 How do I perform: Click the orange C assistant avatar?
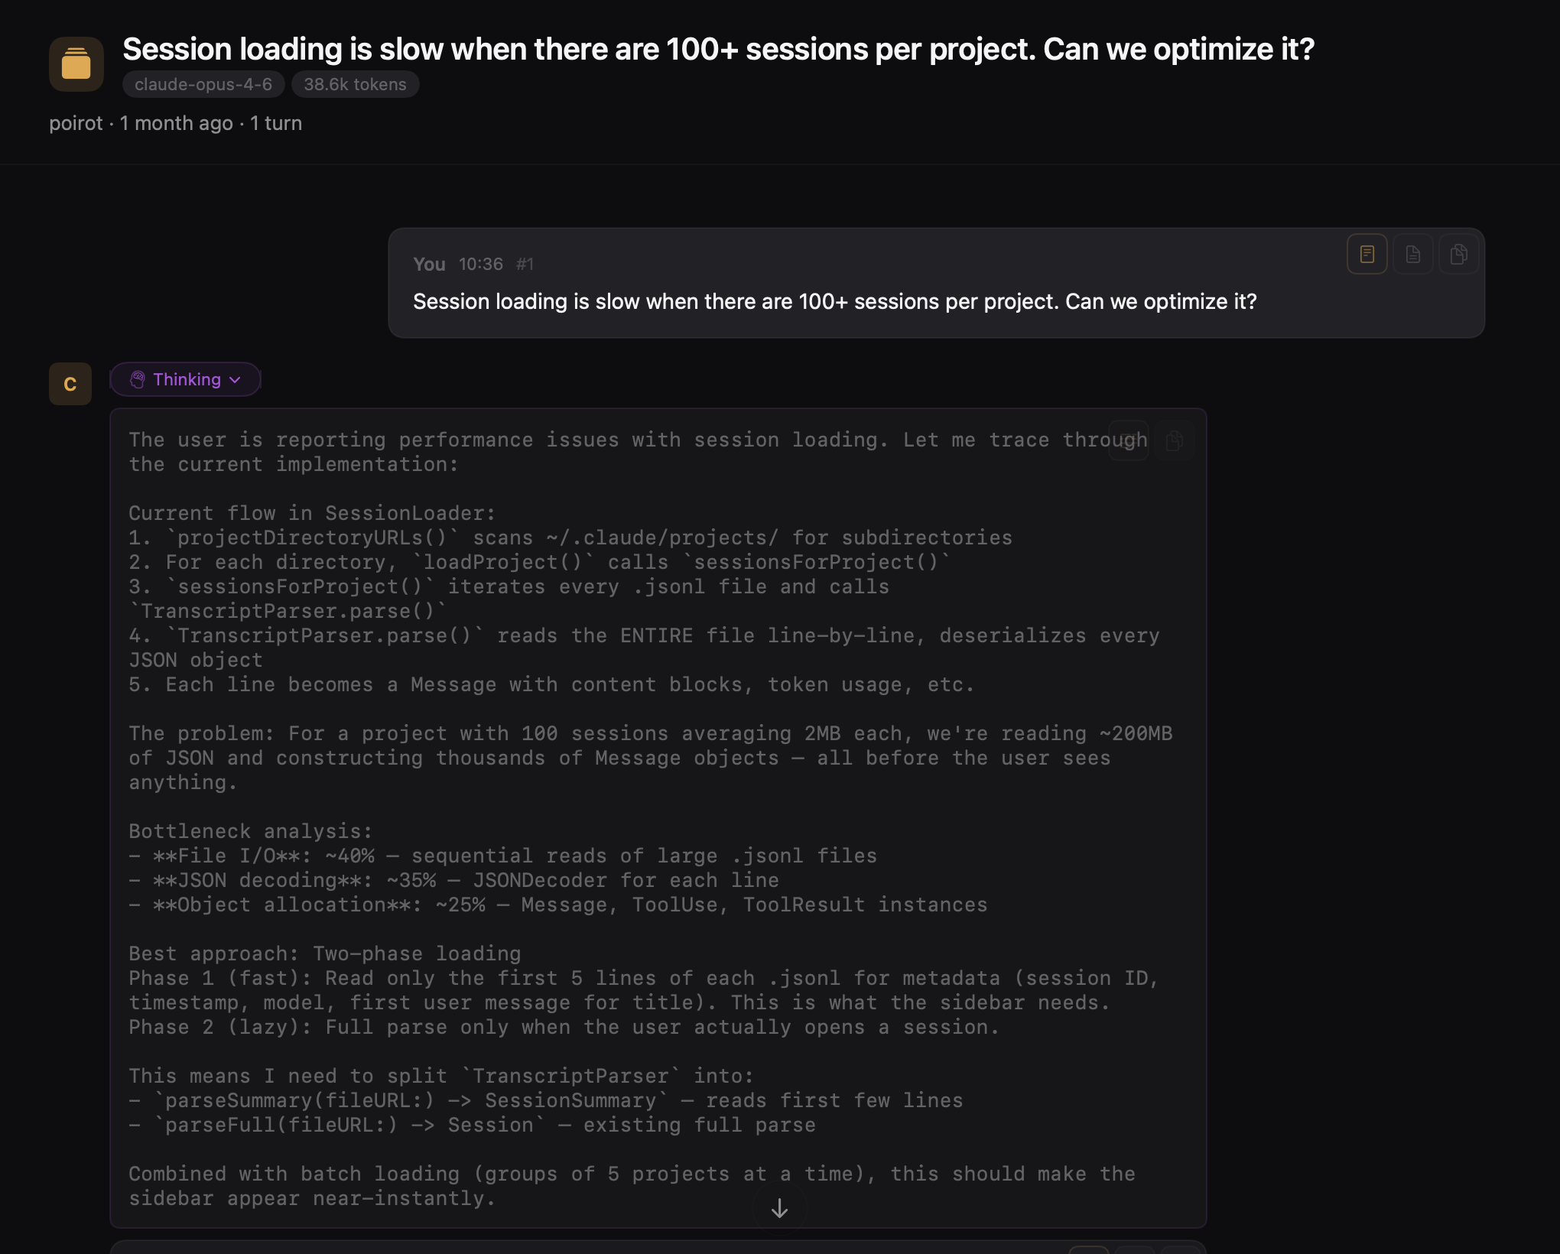[x=70, y=384]
